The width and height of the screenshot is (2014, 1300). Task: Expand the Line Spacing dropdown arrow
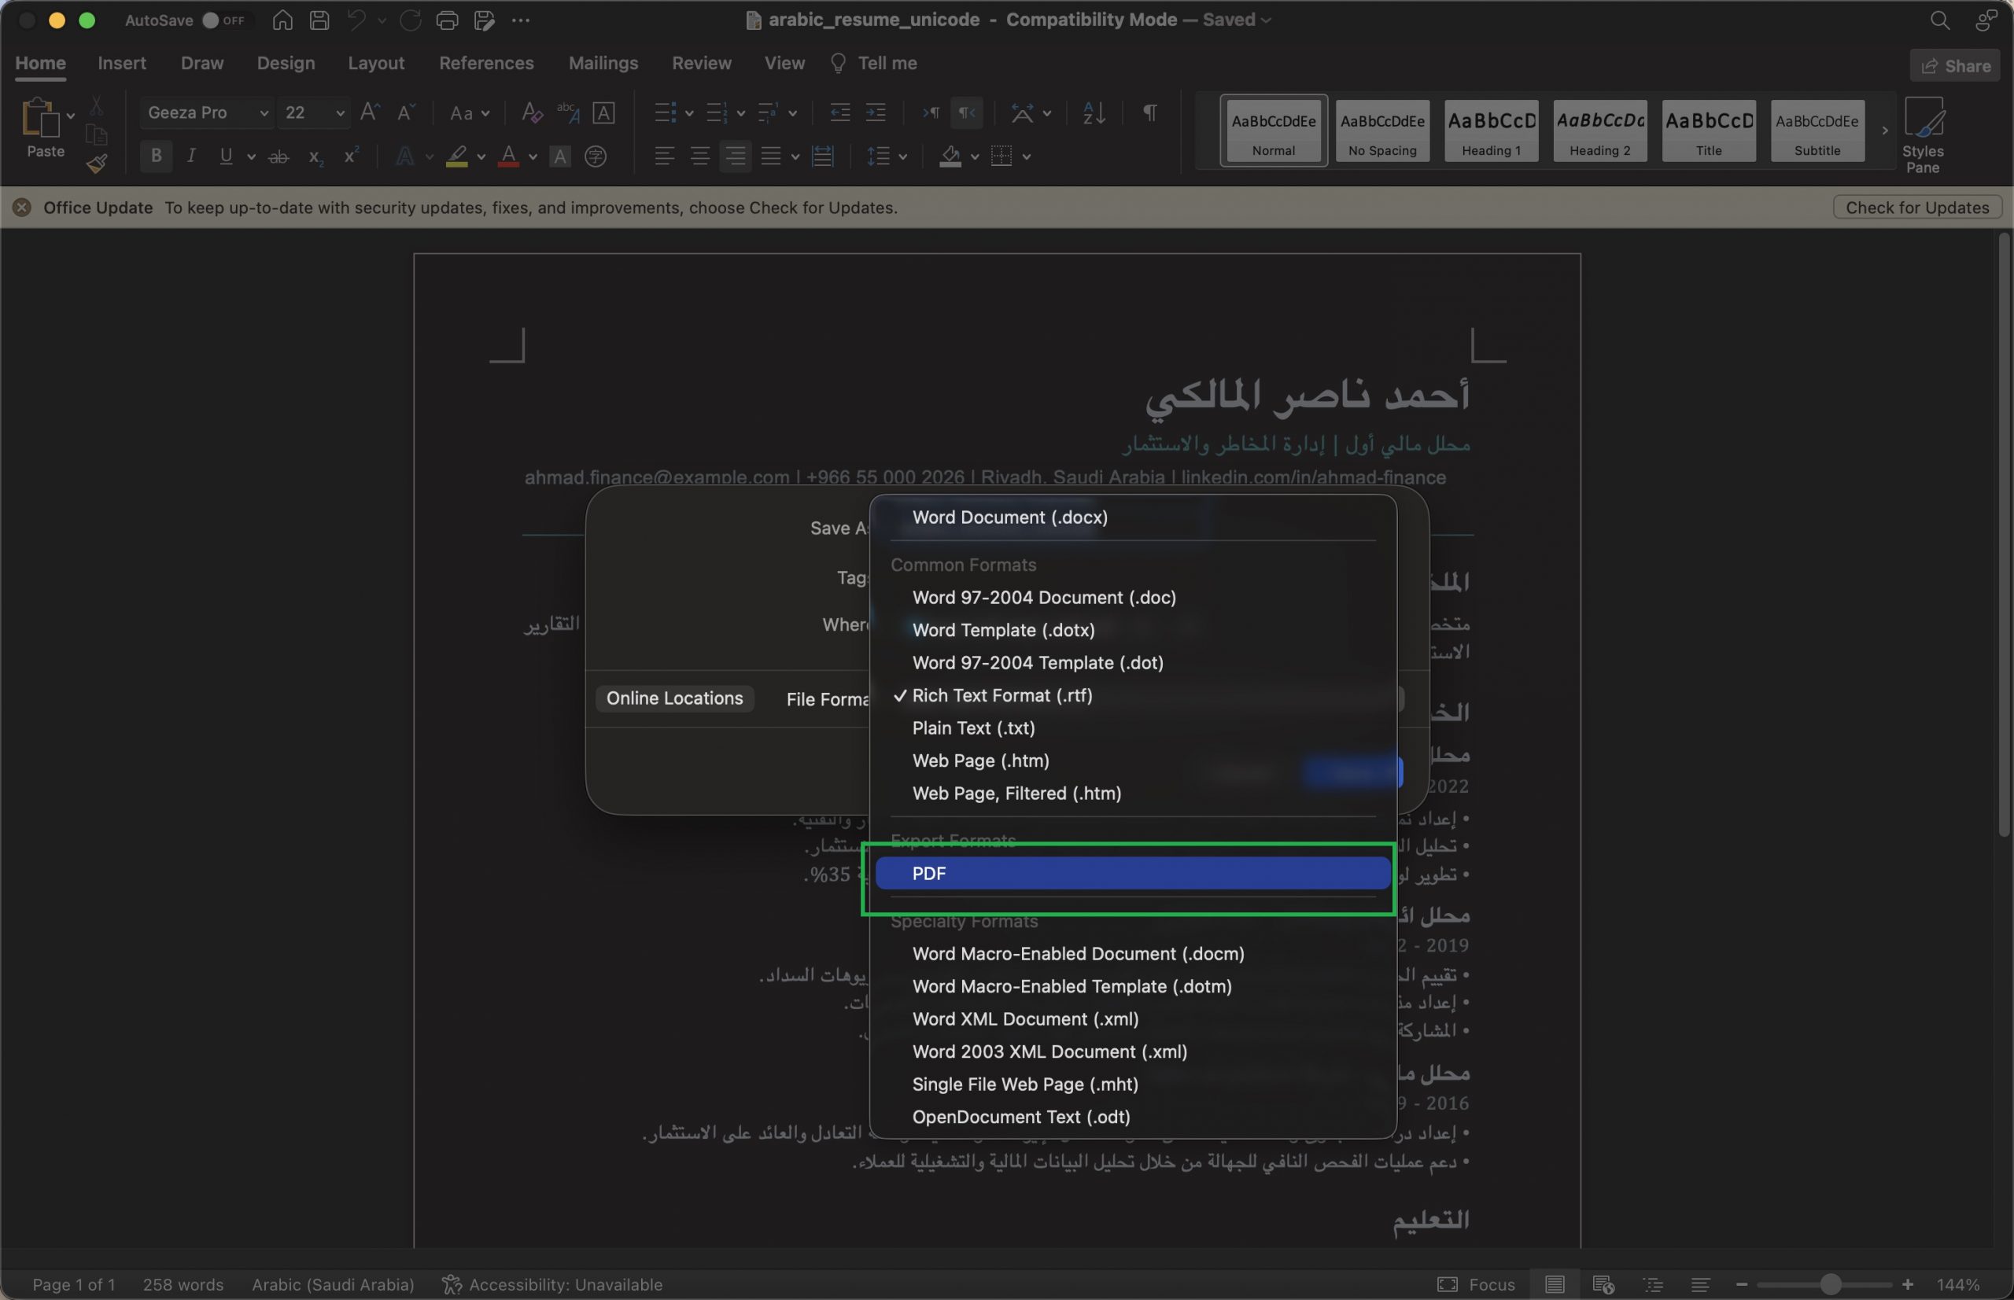tap(902, 157)
